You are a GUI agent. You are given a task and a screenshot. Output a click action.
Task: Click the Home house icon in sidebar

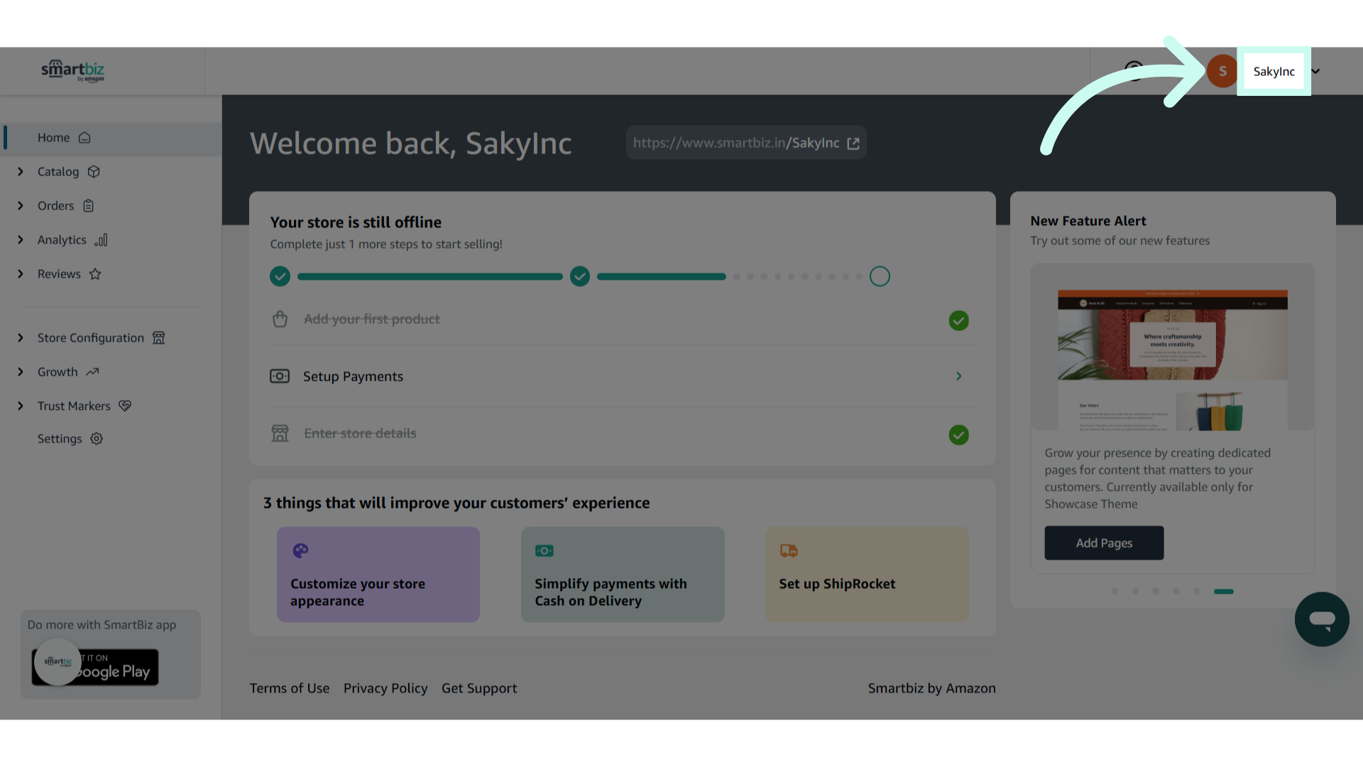[84, 138]
